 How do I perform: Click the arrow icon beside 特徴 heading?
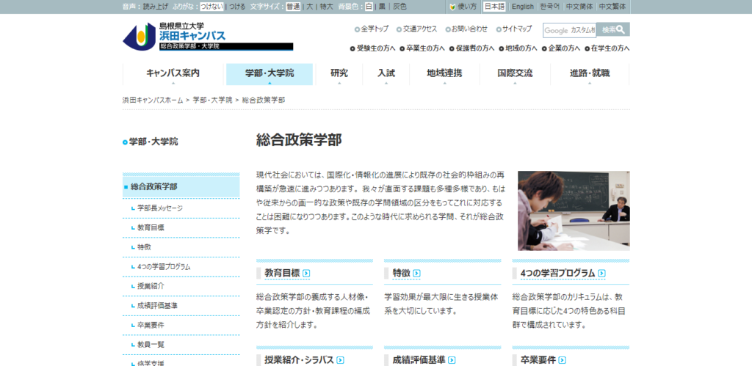[x=416, y=274]
